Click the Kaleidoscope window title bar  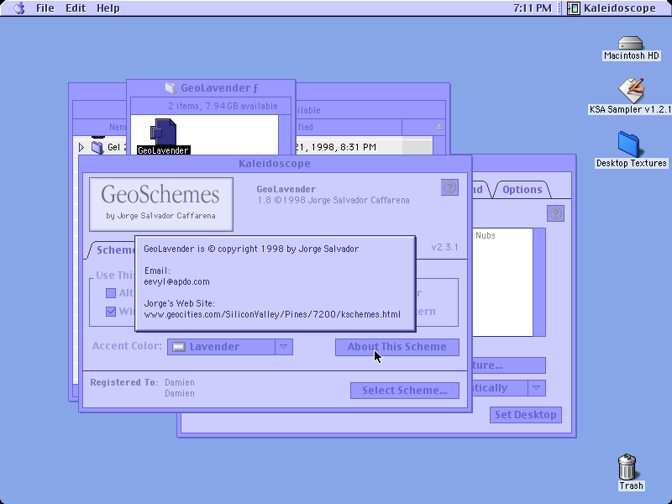tap(275, 163)
